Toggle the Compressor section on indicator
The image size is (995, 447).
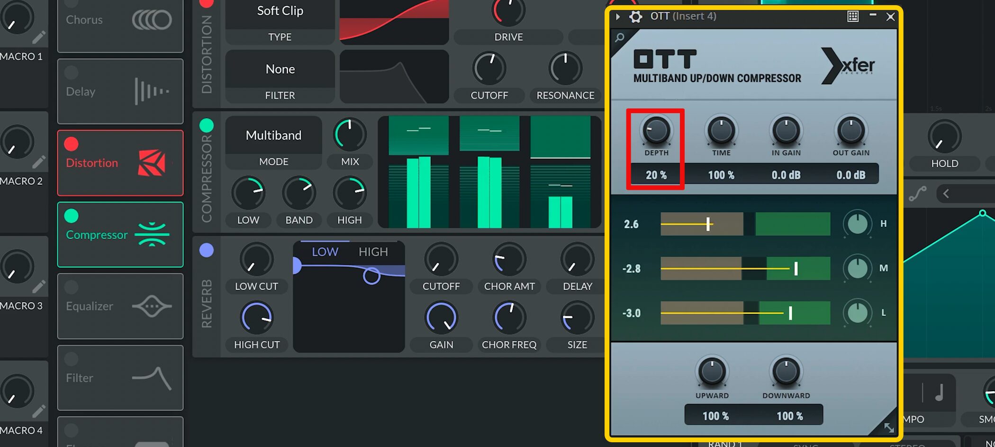(207, 125)
